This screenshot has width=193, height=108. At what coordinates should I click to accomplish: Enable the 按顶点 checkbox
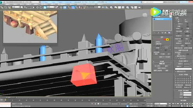click(x=155, y=42)
